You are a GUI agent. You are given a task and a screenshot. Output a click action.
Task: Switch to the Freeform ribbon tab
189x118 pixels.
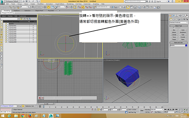click(17, 11)
